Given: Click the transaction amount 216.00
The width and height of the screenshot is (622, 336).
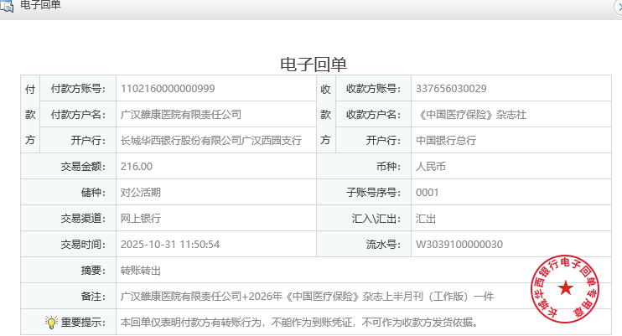Looking at the screenshot, I should click(137, 167).
